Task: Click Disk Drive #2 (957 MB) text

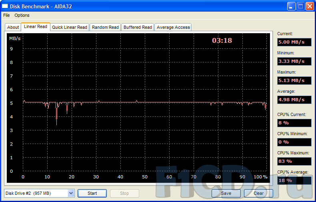Action: [x=28, y=193]
